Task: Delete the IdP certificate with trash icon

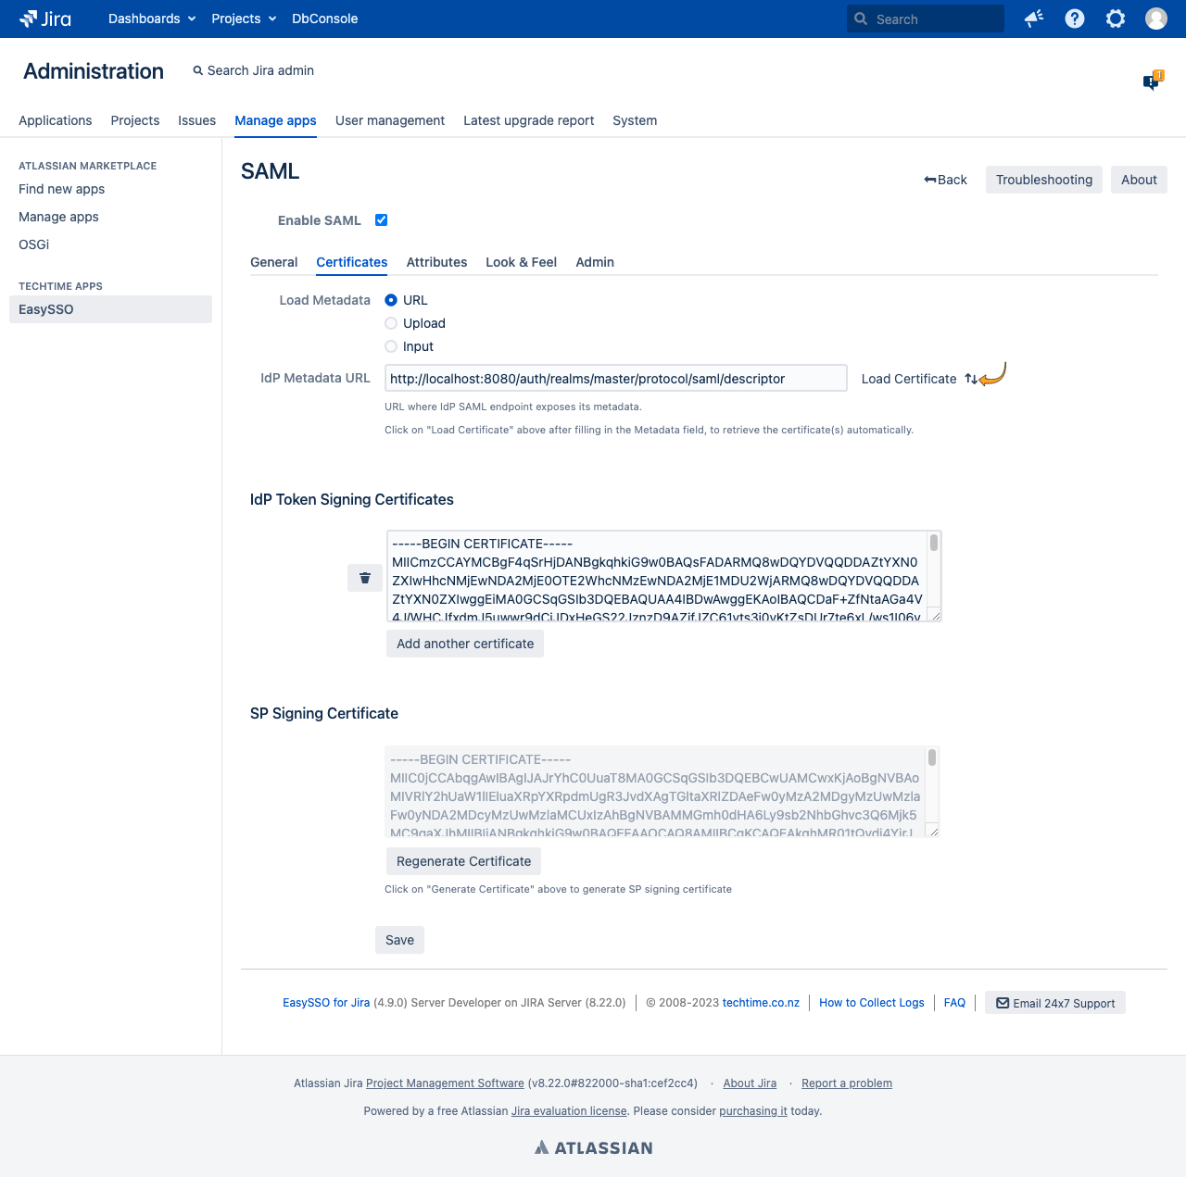Action: point(365,578)
